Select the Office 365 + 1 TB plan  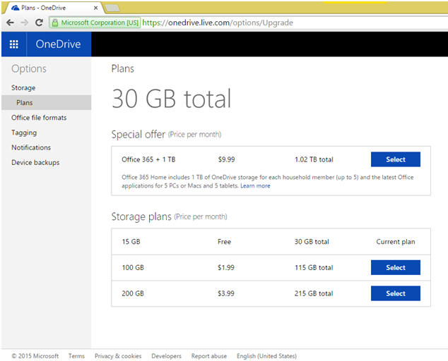396,159
